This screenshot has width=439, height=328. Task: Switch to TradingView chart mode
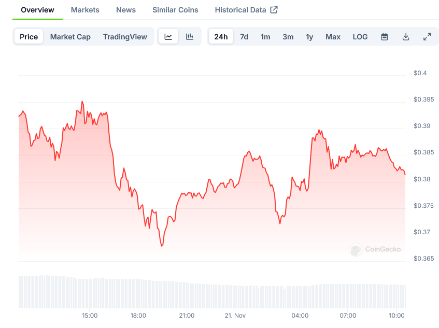point(125,37)
